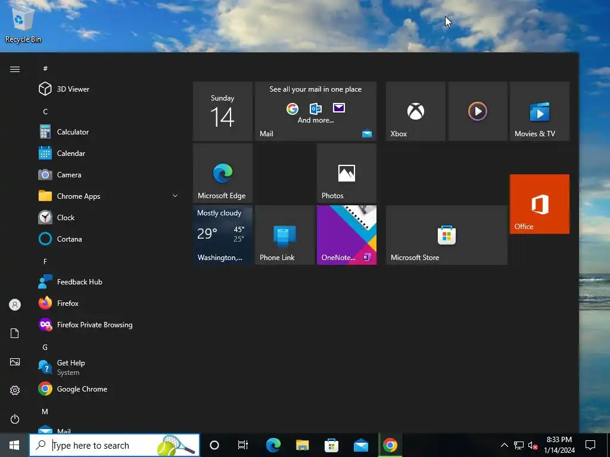The height and width of the screenshot is (457, 610).
Task: Open the user account icon in Start sidebar
Action: point(15,305)
